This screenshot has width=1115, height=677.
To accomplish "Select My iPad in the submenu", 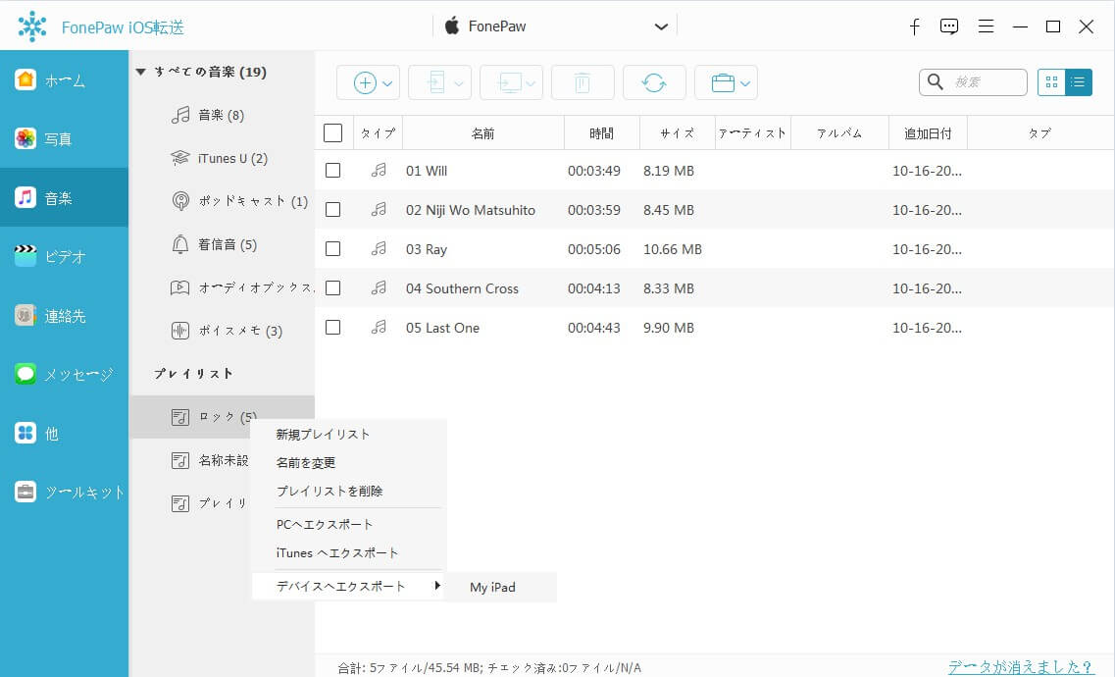I will point(492,588).
